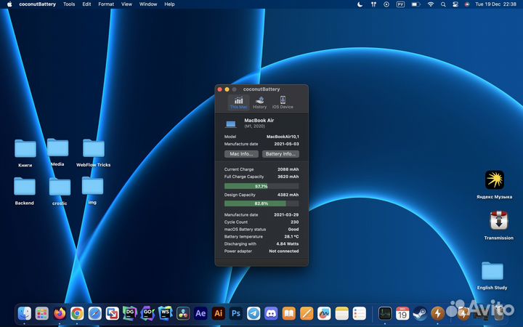Select the Книги desktop folder
Image resolution: width=523 pixels, height=327 pixels.
[25, 153]
